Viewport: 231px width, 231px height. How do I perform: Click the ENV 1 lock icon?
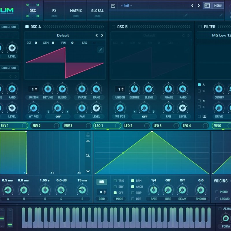88,135
